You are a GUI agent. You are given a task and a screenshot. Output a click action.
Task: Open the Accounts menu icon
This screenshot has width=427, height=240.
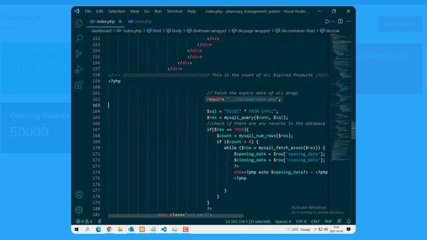click(x=79, y=195)
